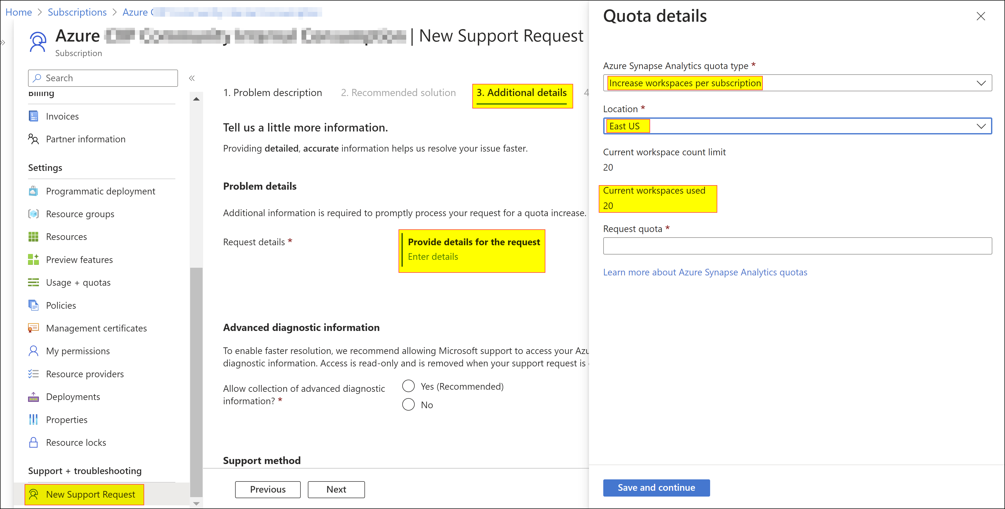Screen dimensions: 1005x509
Task: Open Resource groups via its icon
Action: [x=34, y=214]
